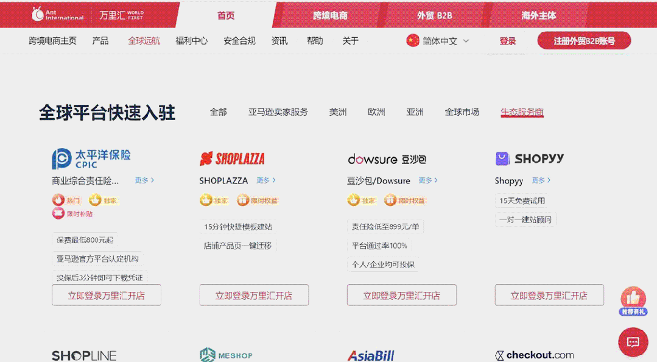Switch to the 海外主体 tab
This screenshot has height=362, width=657.
[x=539, y=15]
